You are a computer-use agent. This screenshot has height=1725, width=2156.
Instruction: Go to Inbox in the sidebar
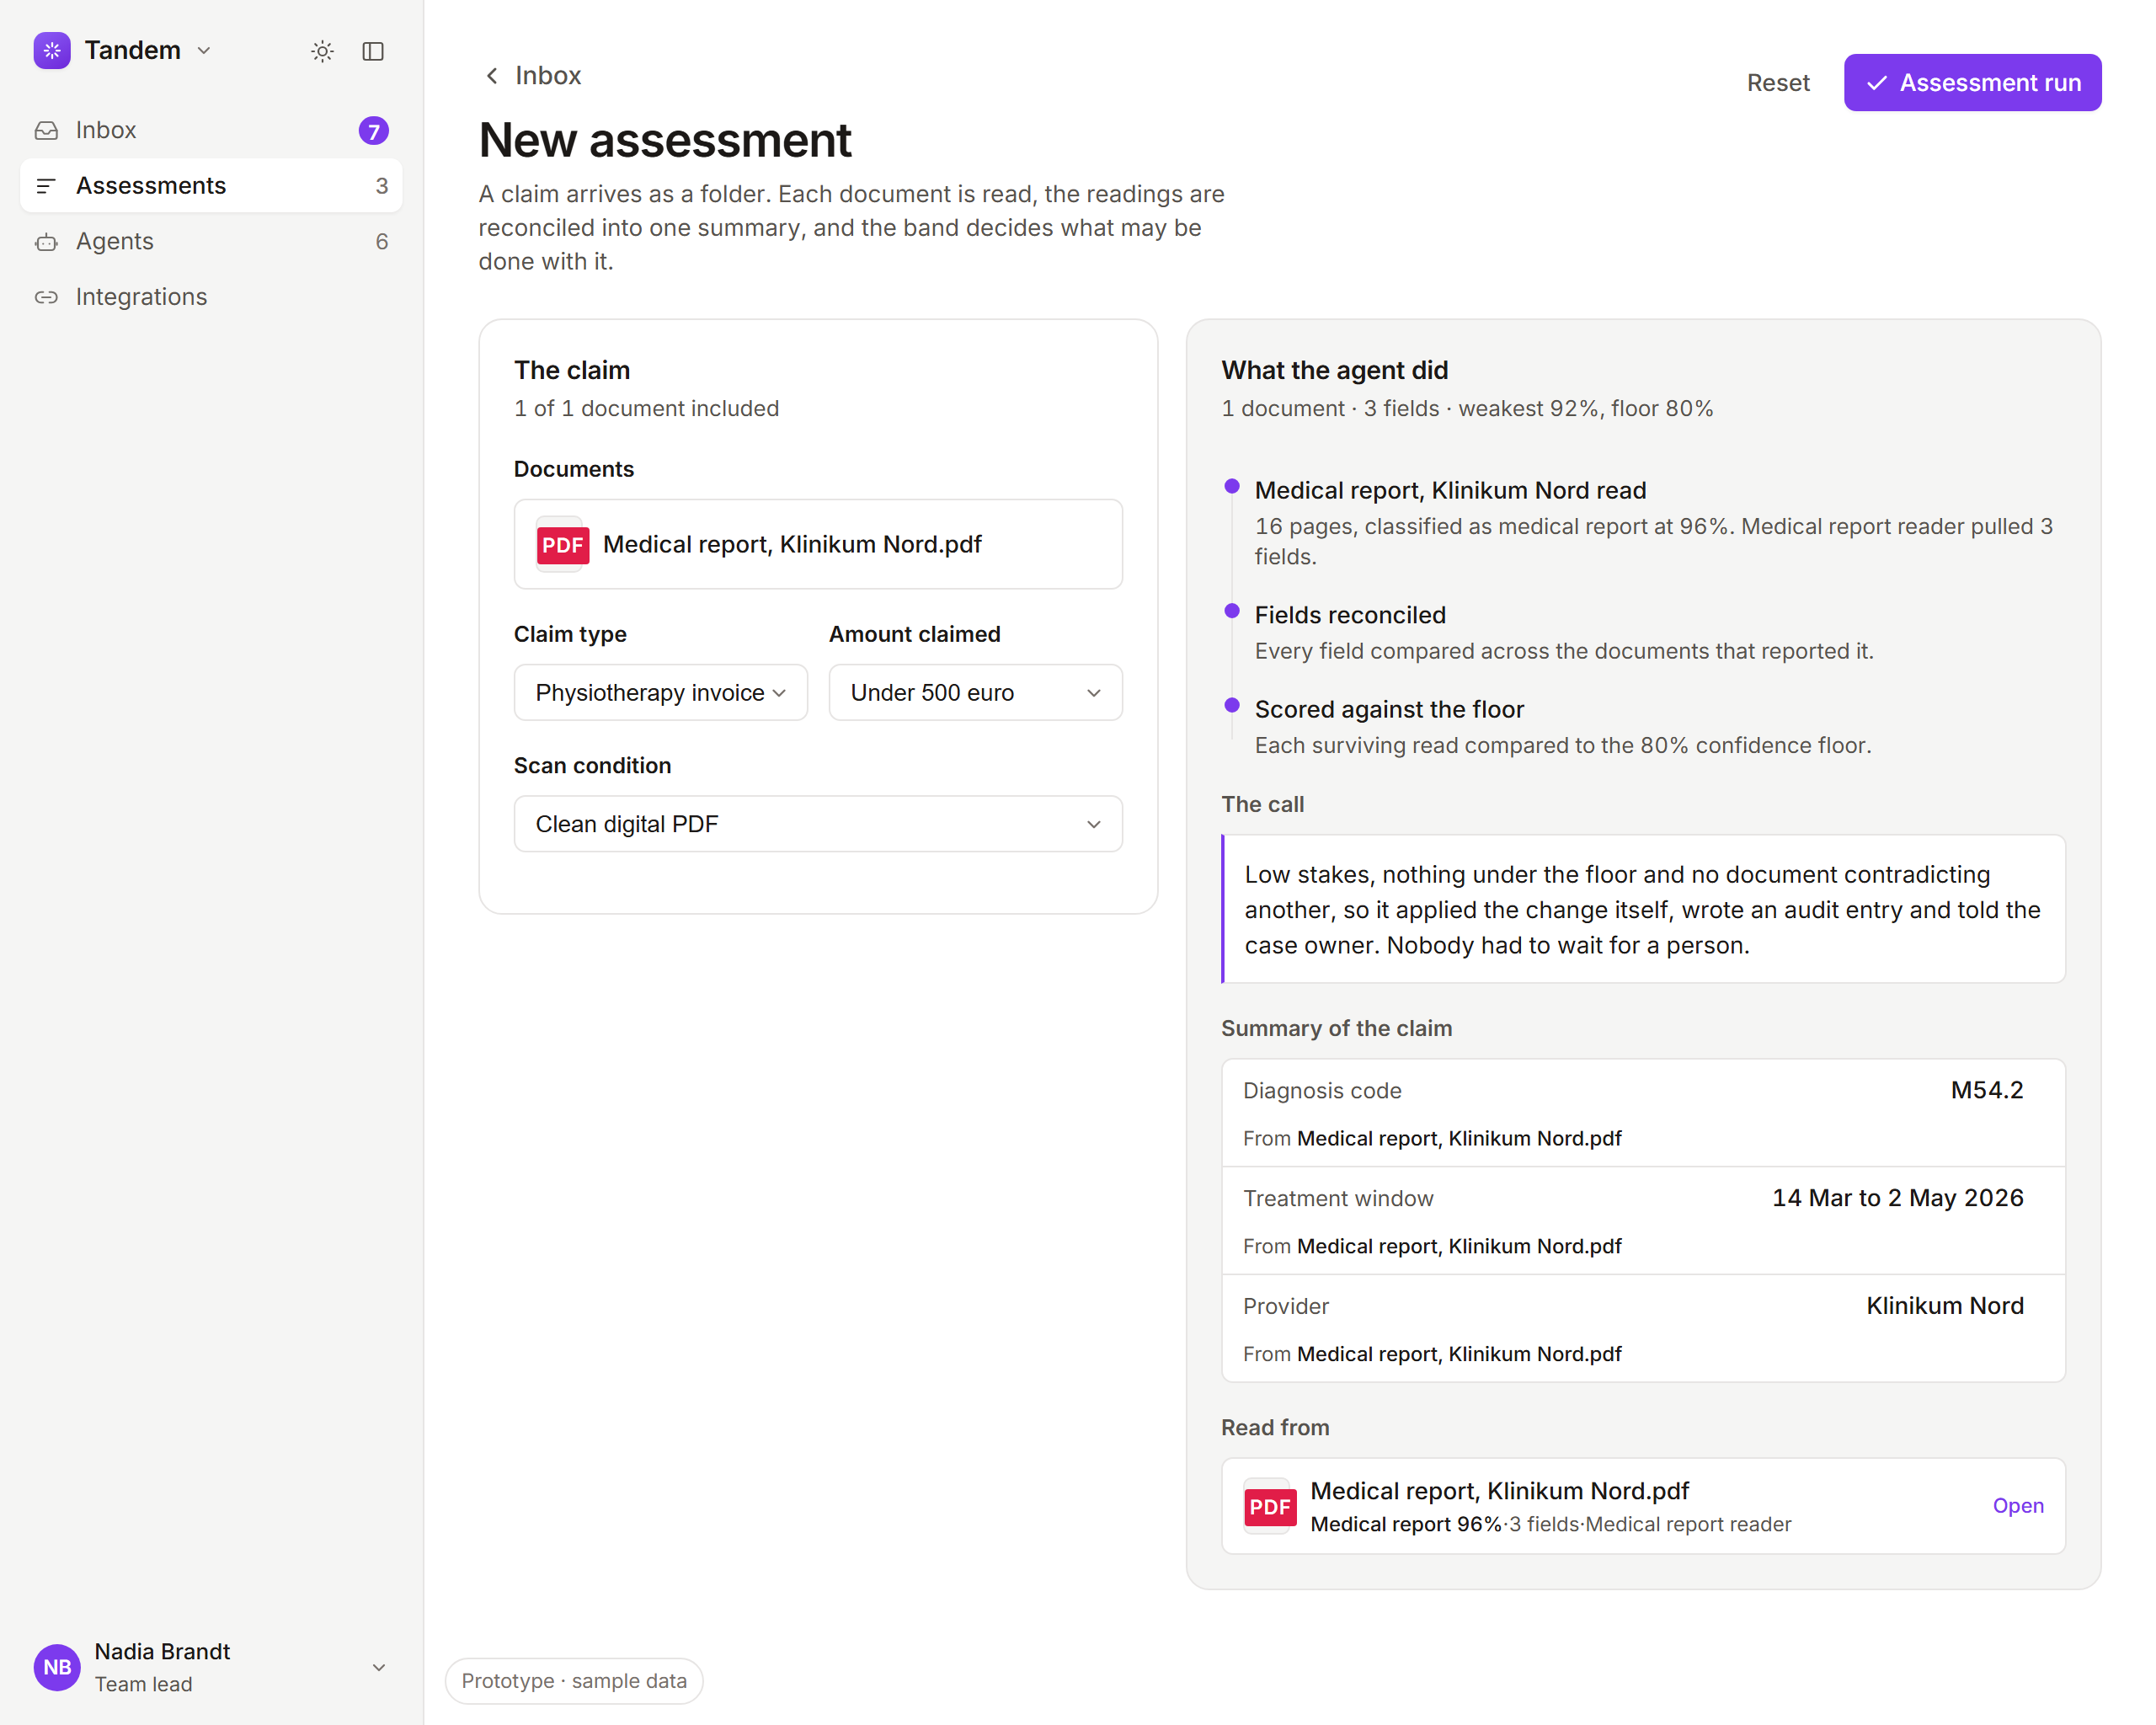point(211,130)
